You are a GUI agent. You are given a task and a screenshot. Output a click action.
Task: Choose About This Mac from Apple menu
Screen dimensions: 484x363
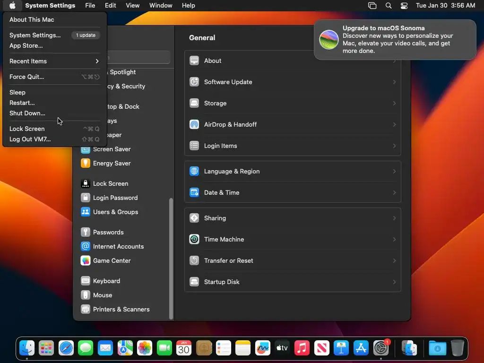pyautogui.click(x=55, y=19)
